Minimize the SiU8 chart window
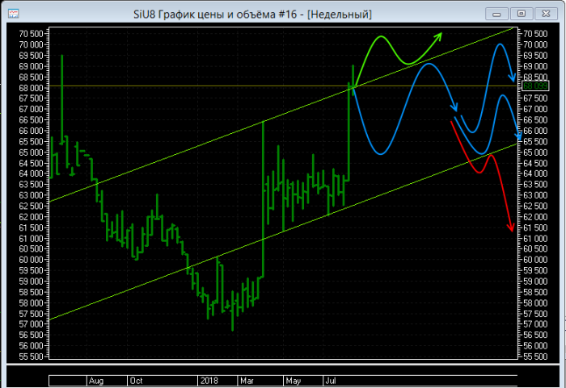Screen dimensions: 566x388 point(496,14)
